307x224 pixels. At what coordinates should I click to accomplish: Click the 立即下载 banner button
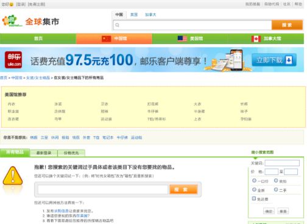pos(274,60)
